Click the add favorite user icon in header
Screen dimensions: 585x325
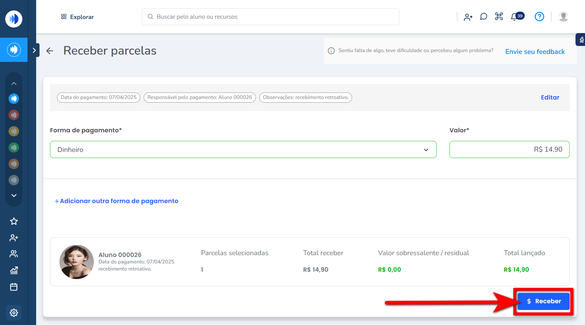[468, 17]
